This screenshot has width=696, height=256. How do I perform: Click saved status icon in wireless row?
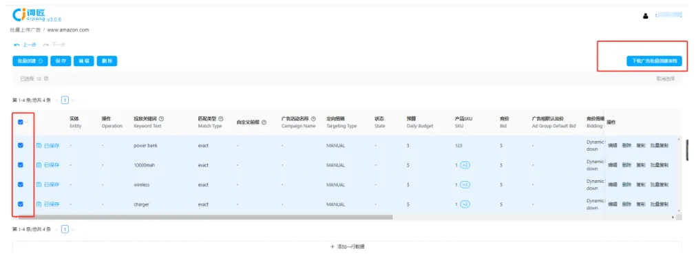click(x=39, y=184)
